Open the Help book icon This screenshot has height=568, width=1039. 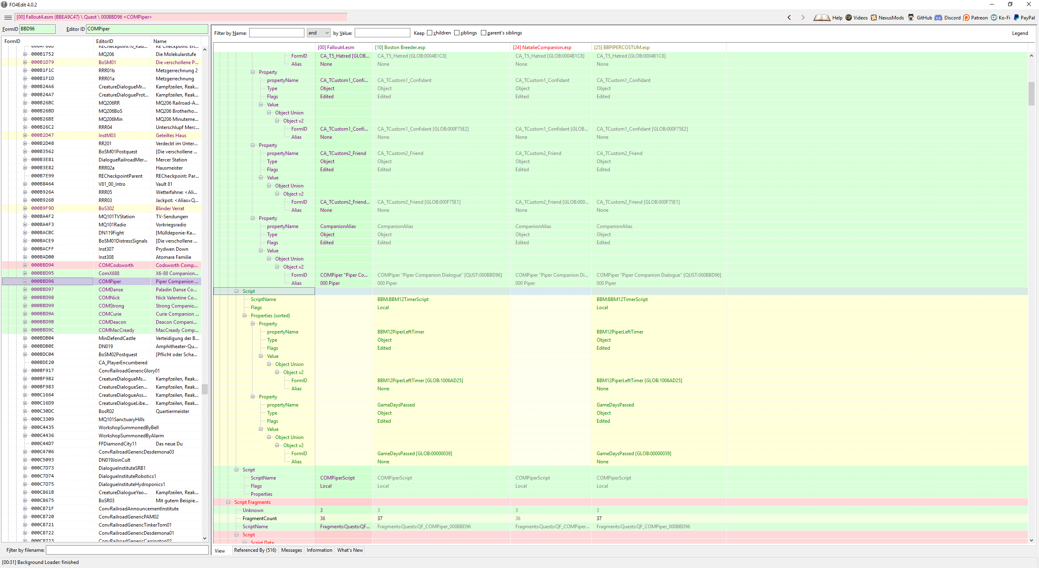[821, 17]
